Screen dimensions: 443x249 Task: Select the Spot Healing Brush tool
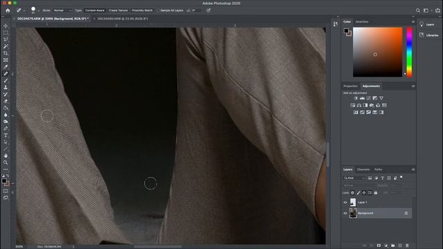pos(6,74)
